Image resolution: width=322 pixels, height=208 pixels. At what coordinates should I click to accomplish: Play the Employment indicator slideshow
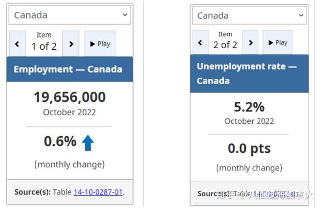[100, 43]
